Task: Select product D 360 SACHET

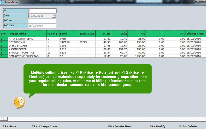Action: point(27,46)
